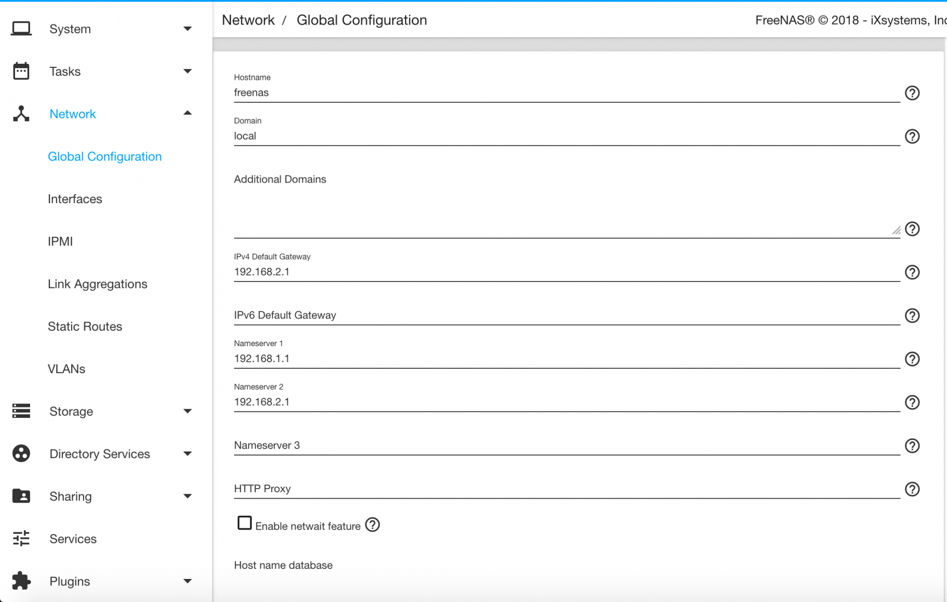Focus the Nameserver 3 input field
The height and width of the screenshot is (602, 947).
click(x=566, y=445)
